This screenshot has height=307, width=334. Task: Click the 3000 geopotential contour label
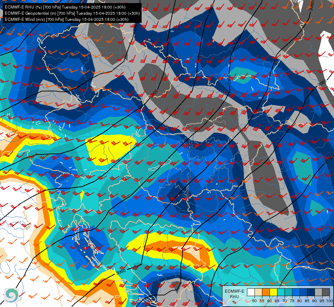154,93
